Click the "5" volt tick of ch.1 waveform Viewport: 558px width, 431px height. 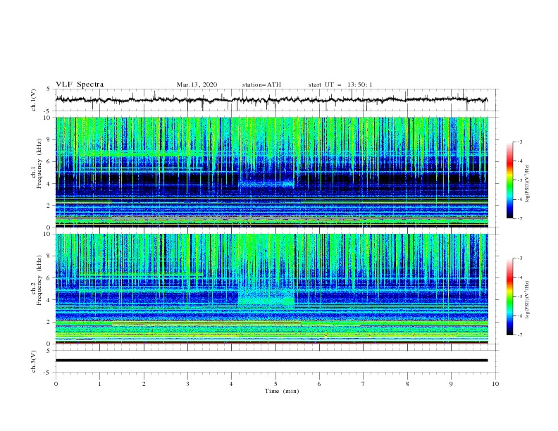click(49, 89)
